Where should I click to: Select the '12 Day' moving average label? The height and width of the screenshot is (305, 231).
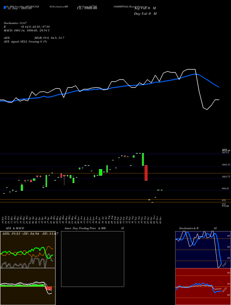pyautogui.click(x=19, y=8)
